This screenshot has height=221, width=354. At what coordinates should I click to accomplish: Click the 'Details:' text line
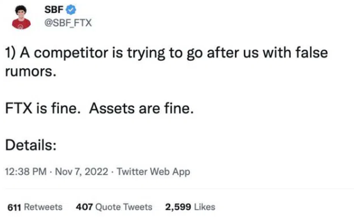(x=31, y=145)
